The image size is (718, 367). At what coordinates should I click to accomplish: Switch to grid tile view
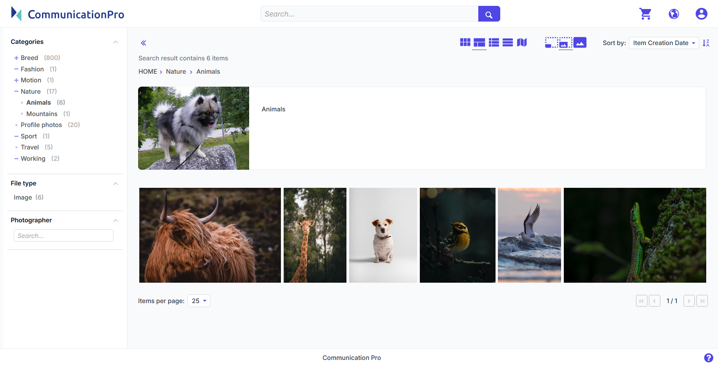point(465,42)
